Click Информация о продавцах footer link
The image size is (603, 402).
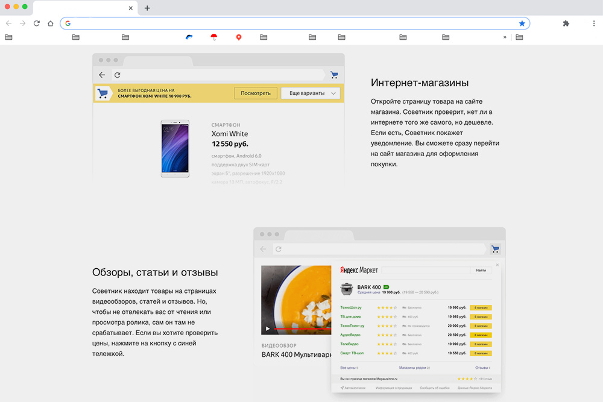pos(394,388)
